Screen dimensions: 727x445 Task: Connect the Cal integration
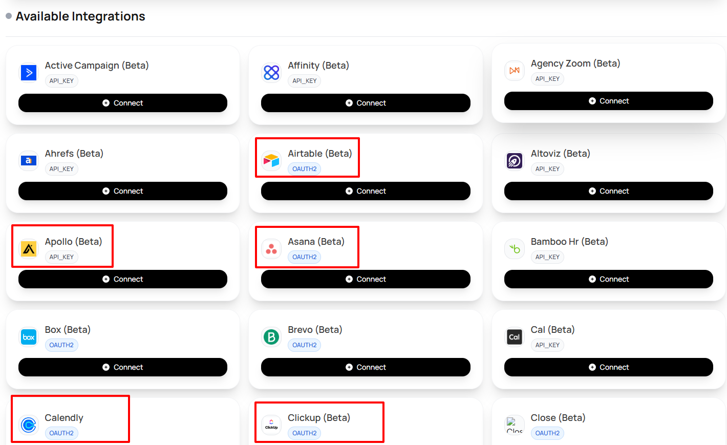[x=609, y=367]
